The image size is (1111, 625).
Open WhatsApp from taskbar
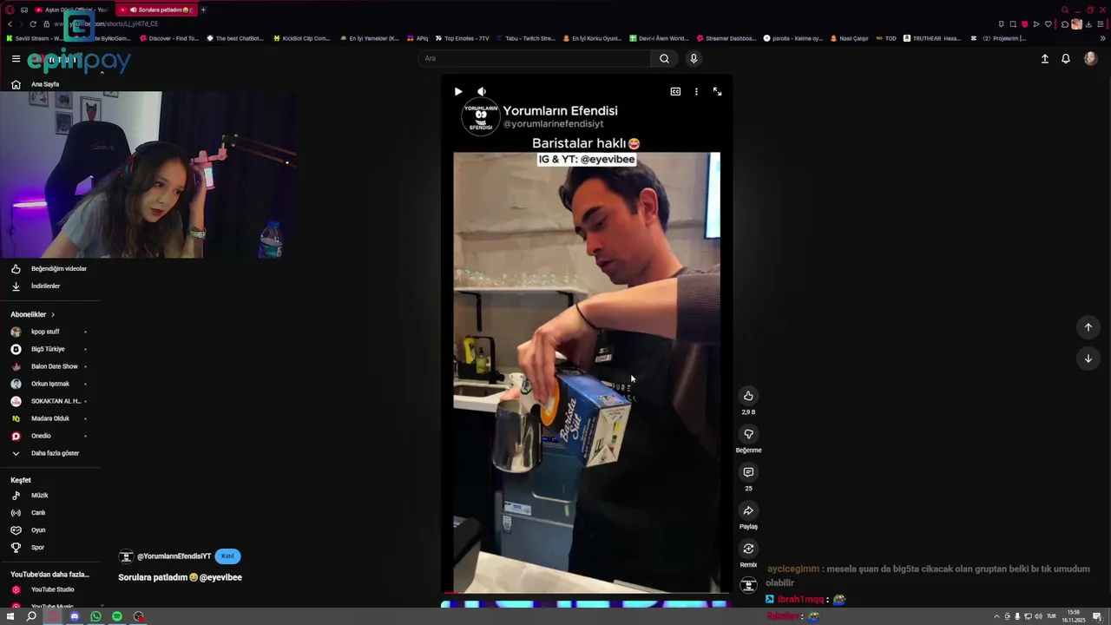pos(95,616)
